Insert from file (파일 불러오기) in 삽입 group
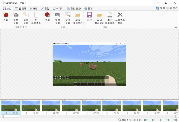 click(x=78, y=18)
